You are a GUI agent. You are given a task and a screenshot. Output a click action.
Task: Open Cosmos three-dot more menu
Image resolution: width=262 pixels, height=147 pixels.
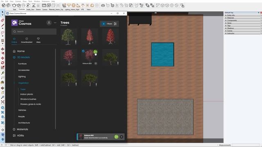coord(55,23)
